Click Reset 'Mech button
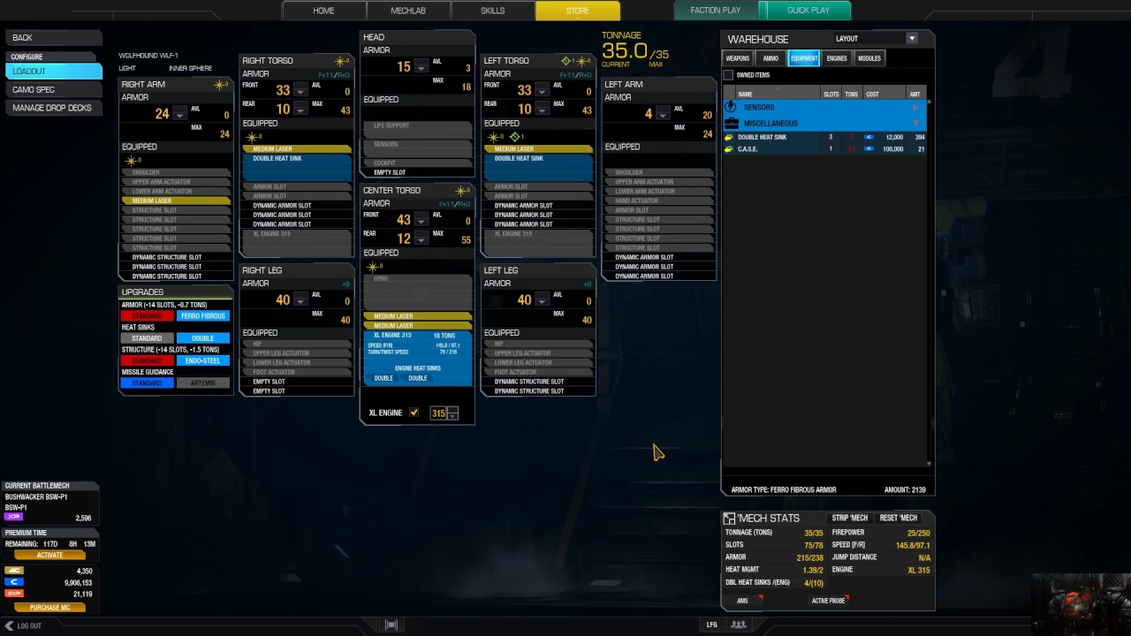The width and height of the screenshot is (1131, 636). (899, 519)
